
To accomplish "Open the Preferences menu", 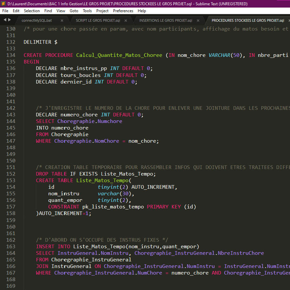I will point(123,11).
